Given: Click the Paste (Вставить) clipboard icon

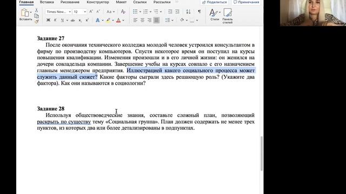Looking at the screenshot, I should [24, 13].
